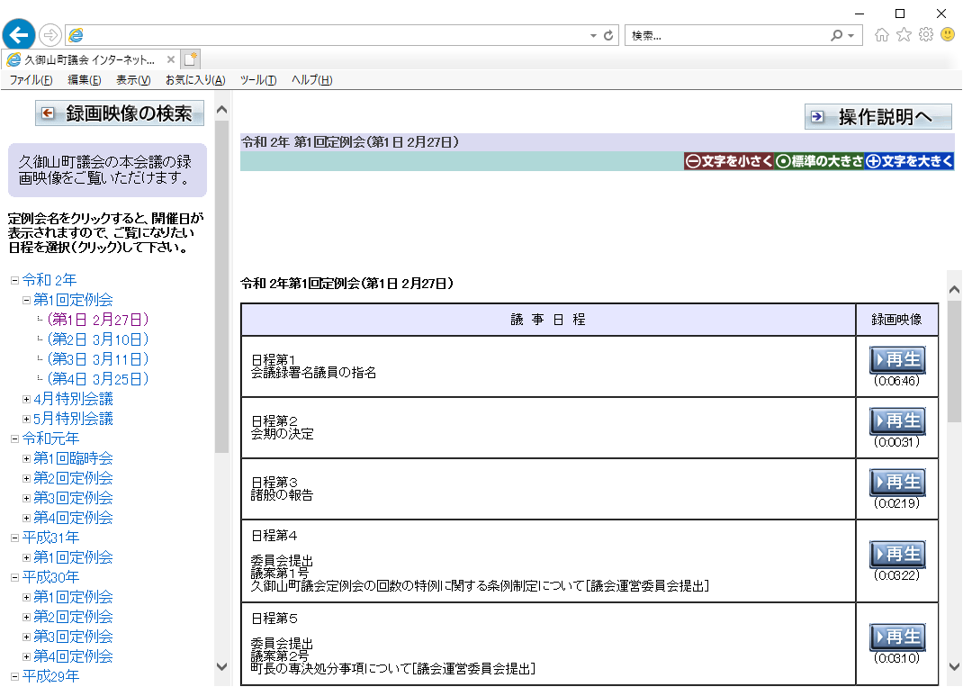The width and height of the screenshot is (963, 687).
Task: Click the search magnifier icon
Action: [836, 36]
